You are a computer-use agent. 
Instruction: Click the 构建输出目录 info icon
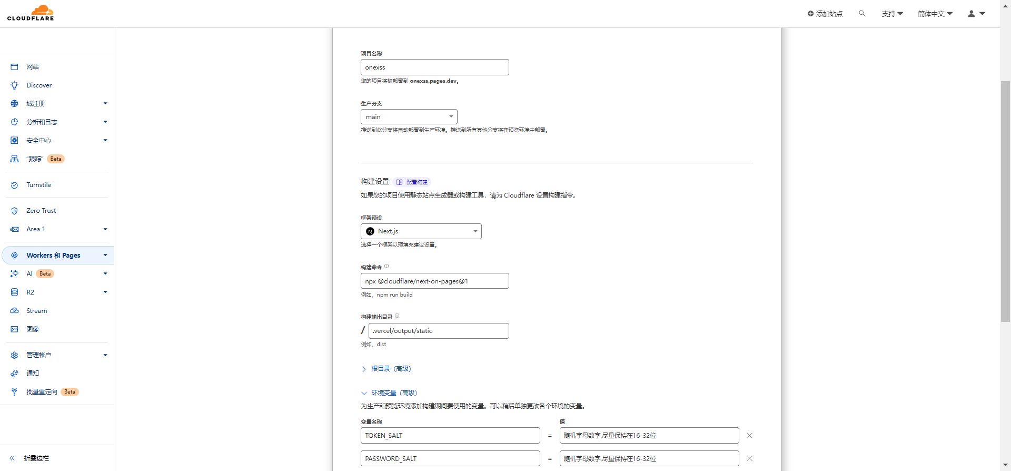point(397,316)
